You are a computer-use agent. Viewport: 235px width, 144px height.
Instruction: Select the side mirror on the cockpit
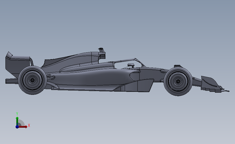131,65
